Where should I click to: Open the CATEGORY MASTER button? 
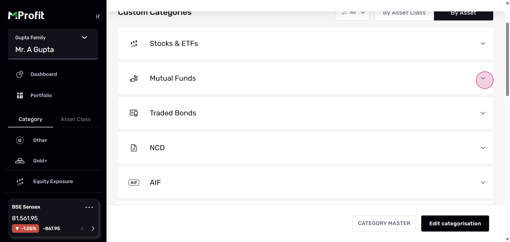pyautogui.click(x=384, y=223)
